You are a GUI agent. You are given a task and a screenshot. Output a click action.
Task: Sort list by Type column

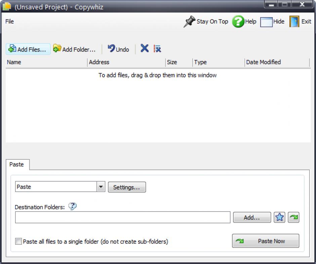[x=219, y=62]
